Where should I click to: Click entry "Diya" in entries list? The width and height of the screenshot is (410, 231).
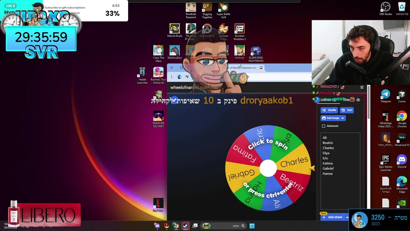326,153
